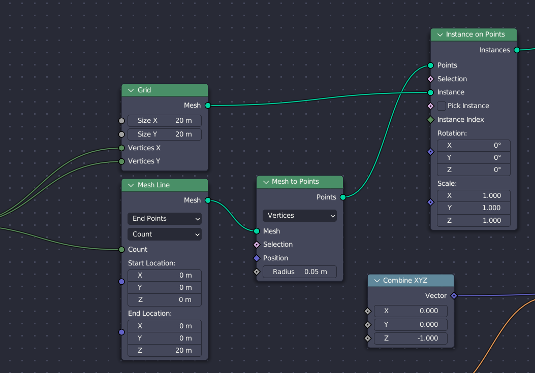Click the Instance Index input socket
This screenshot has width=535, height=373.
pos(430,120)
